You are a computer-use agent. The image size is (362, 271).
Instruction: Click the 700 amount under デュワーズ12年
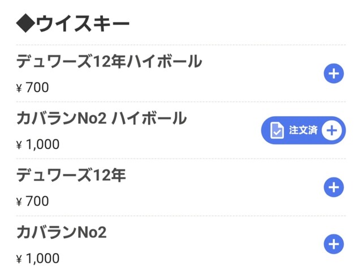37,201
